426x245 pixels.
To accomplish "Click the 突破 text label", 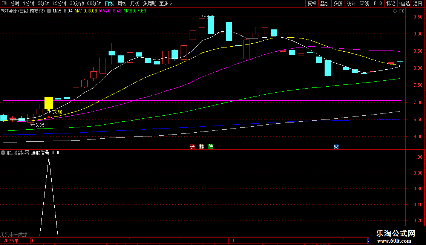I will tap(57, 112).
